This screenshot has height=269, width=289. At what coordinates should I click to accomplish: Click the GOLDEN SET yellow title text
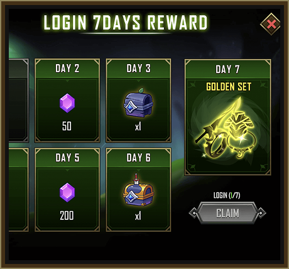(229, 87)
